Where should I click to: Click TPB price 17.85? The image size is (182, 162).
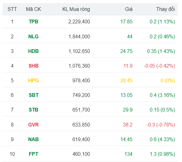click(x=127, y=22)
